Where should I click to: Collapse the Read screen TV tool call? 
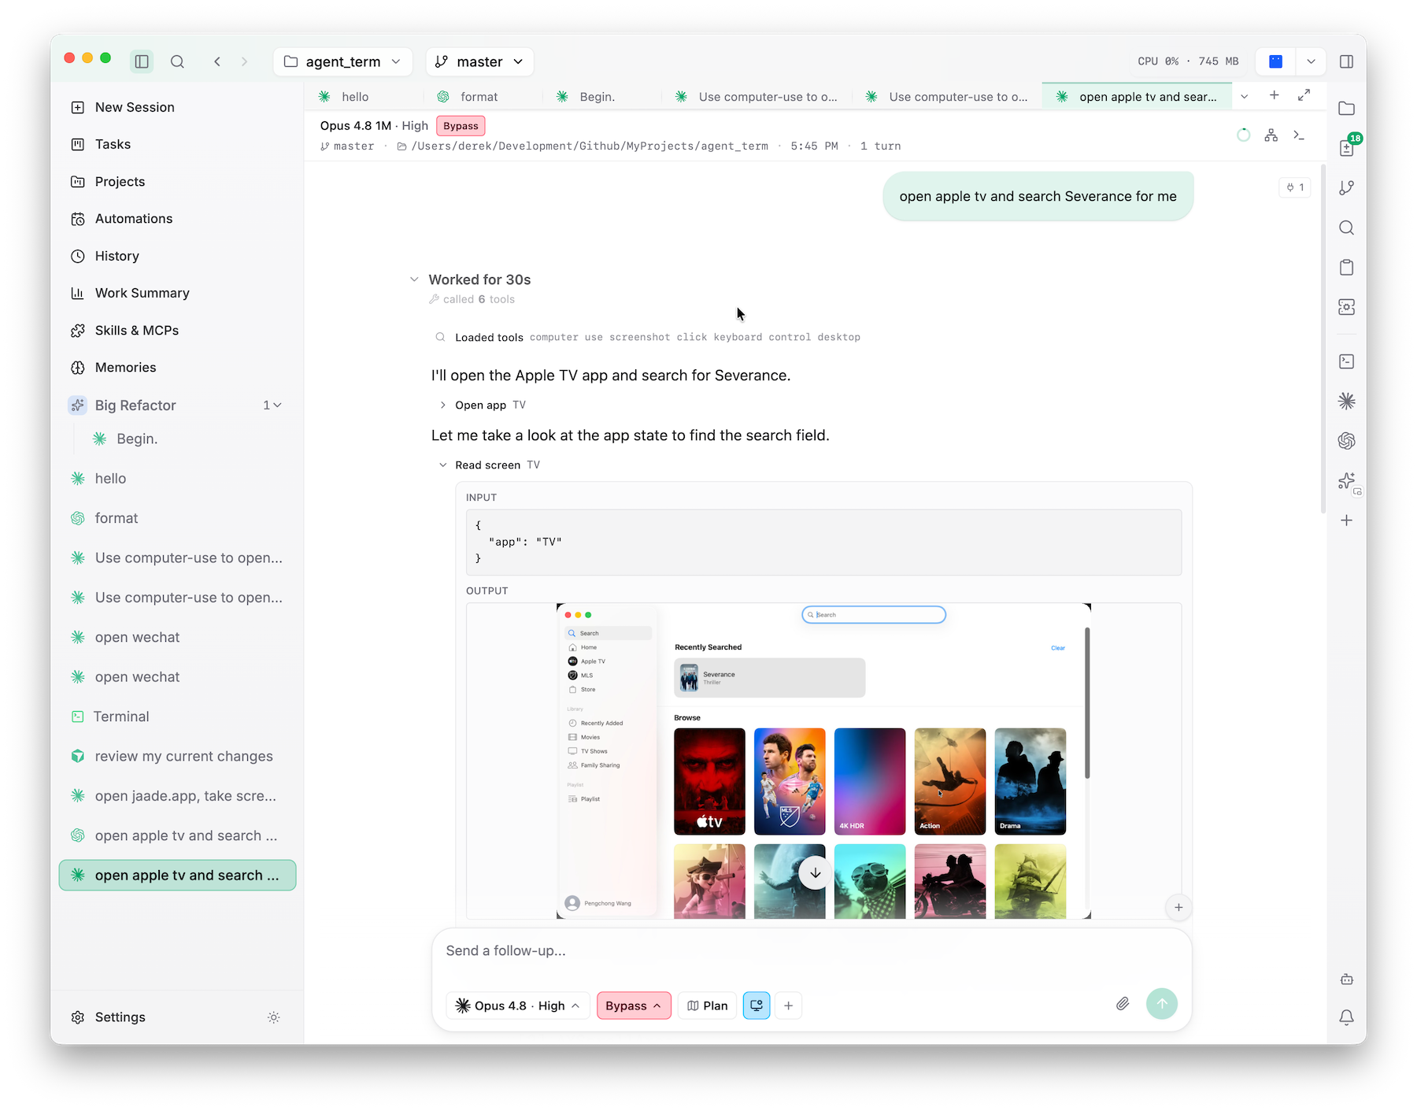(443, 465)
